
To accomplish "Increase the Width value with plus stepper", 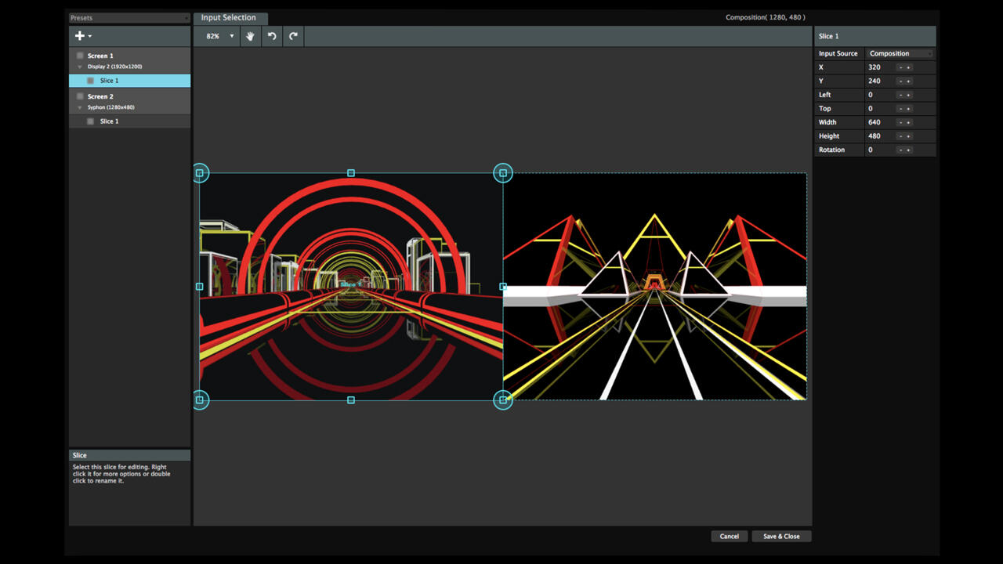I will (x=909, y=123).
